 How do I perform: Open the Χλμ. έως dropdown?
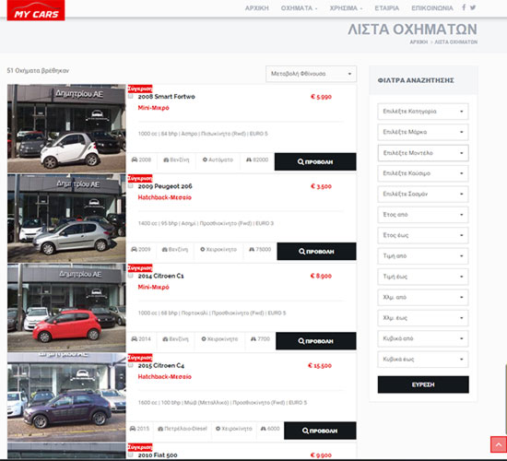click(x=422, y=318)
